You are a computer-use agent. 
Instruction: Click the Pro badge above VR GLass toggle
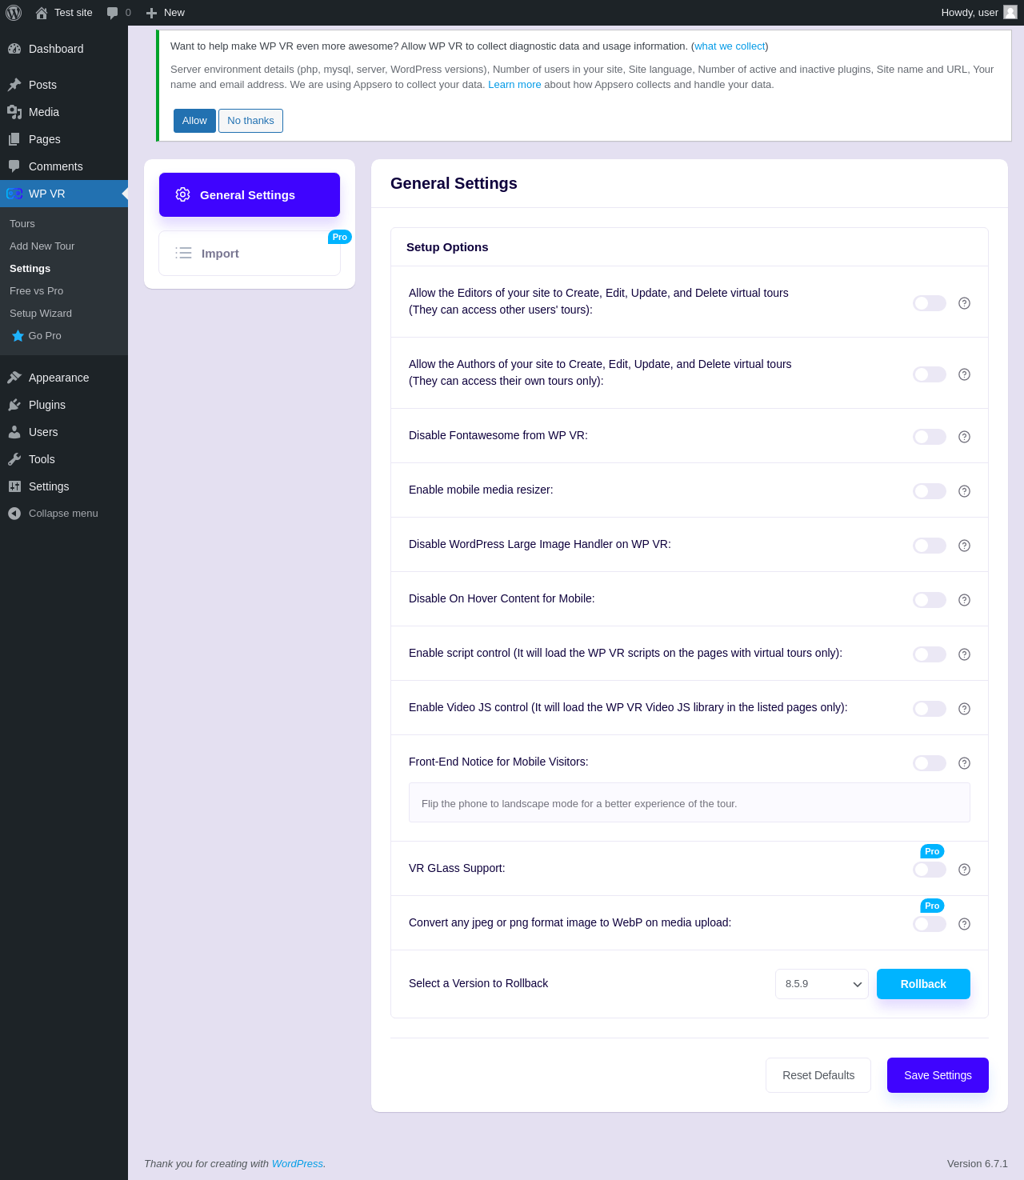(932, 851)
